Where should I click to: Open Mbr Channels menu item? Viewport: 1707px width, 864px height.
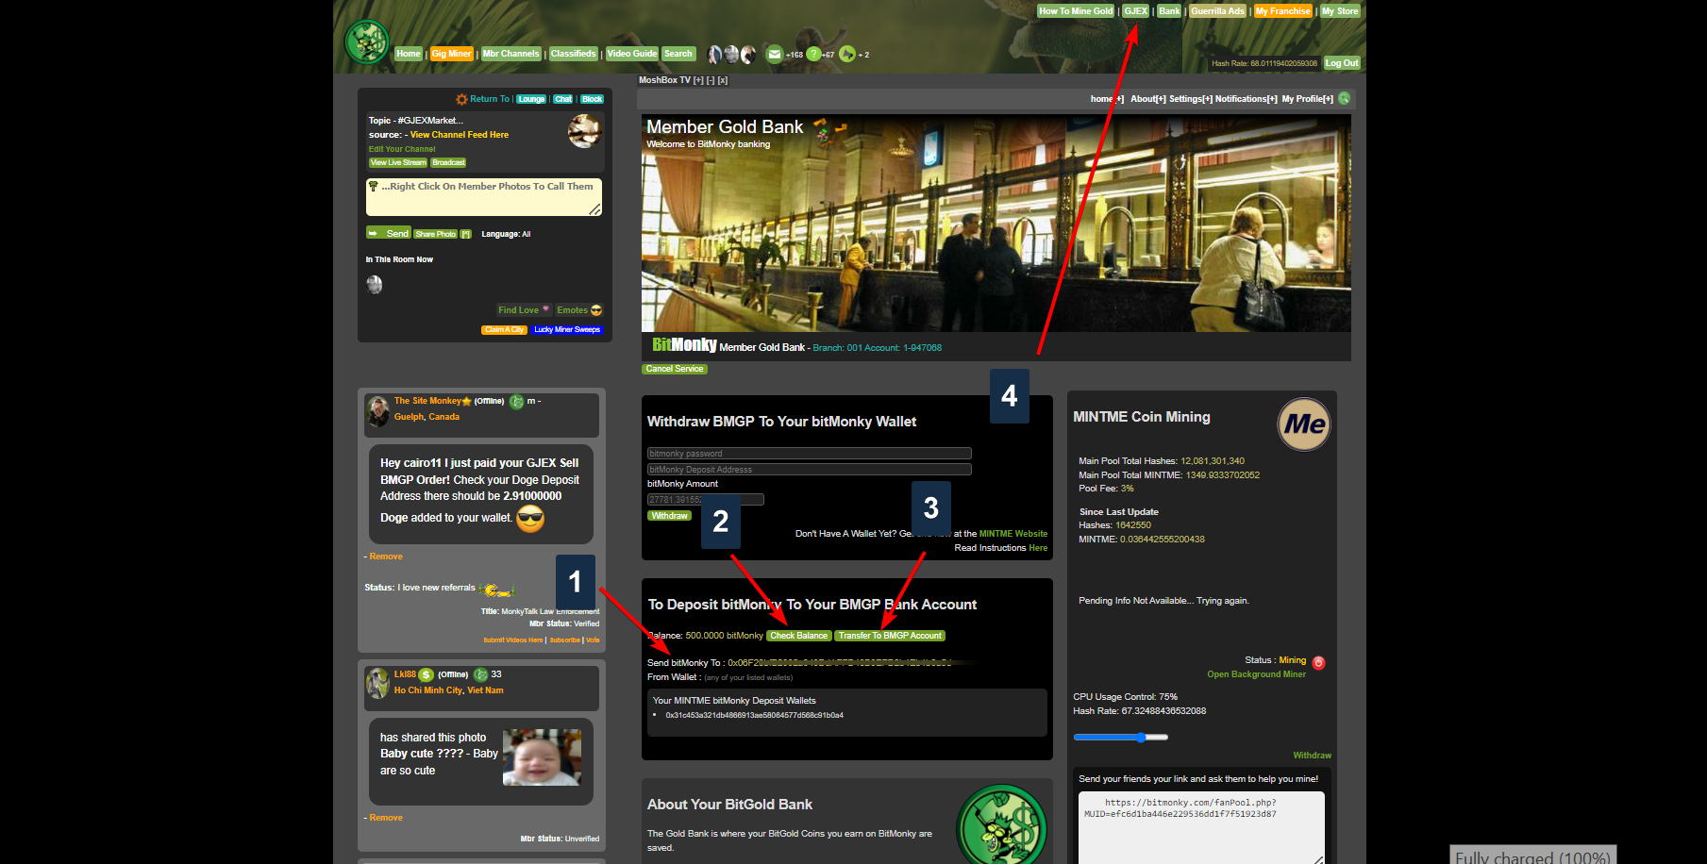coord(510,54)
